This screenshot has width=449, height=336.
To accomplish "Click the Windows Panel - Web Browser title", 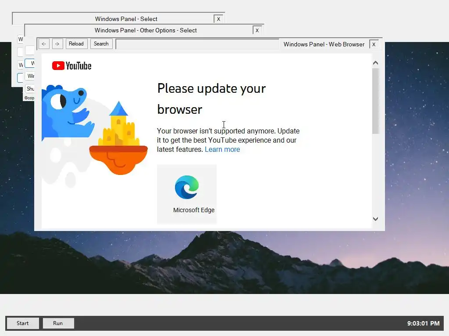I will click(324, 44).
